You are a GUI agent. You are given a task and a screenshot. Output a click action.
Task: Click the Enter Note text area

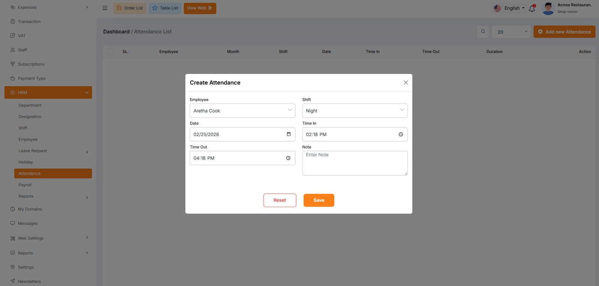tap(355, 163)
